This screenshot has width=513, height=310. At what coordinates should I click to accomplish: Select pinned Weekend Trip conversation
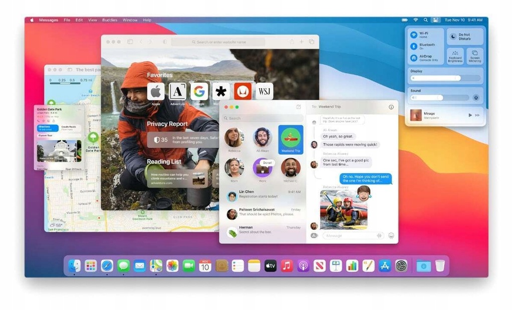(291, 140)
